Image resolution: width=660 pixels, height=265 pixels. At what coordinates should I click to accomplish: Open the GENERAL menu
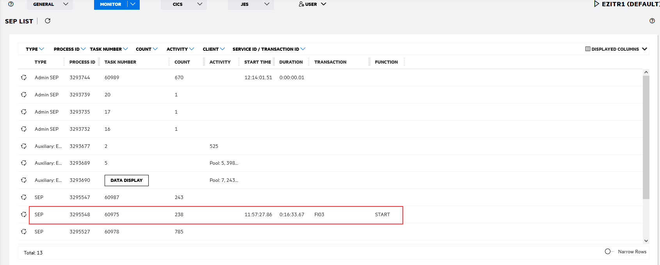(50, 4)
